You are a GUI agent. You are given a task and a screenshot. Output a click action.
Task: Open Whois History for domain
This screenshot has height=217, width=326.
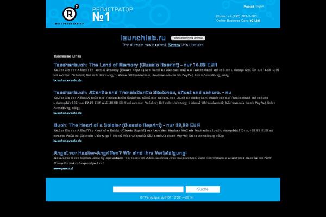[x=188, y=38]
